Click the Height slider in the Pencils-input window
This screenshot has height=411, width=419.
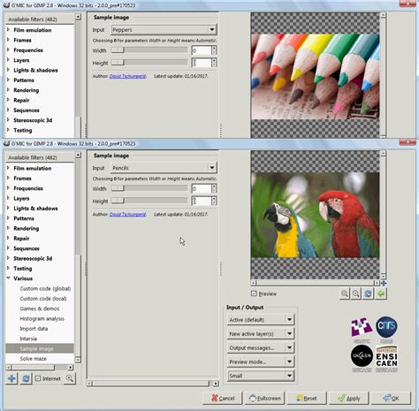pos(149,202)
